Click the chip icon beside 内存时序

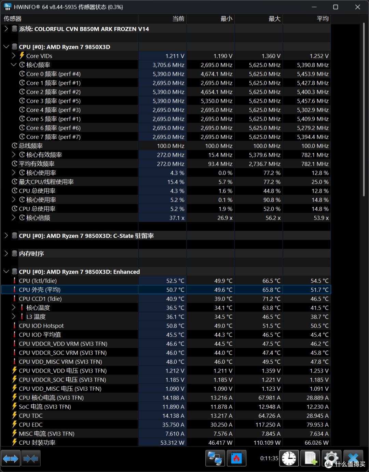click(x=14, y=253)
